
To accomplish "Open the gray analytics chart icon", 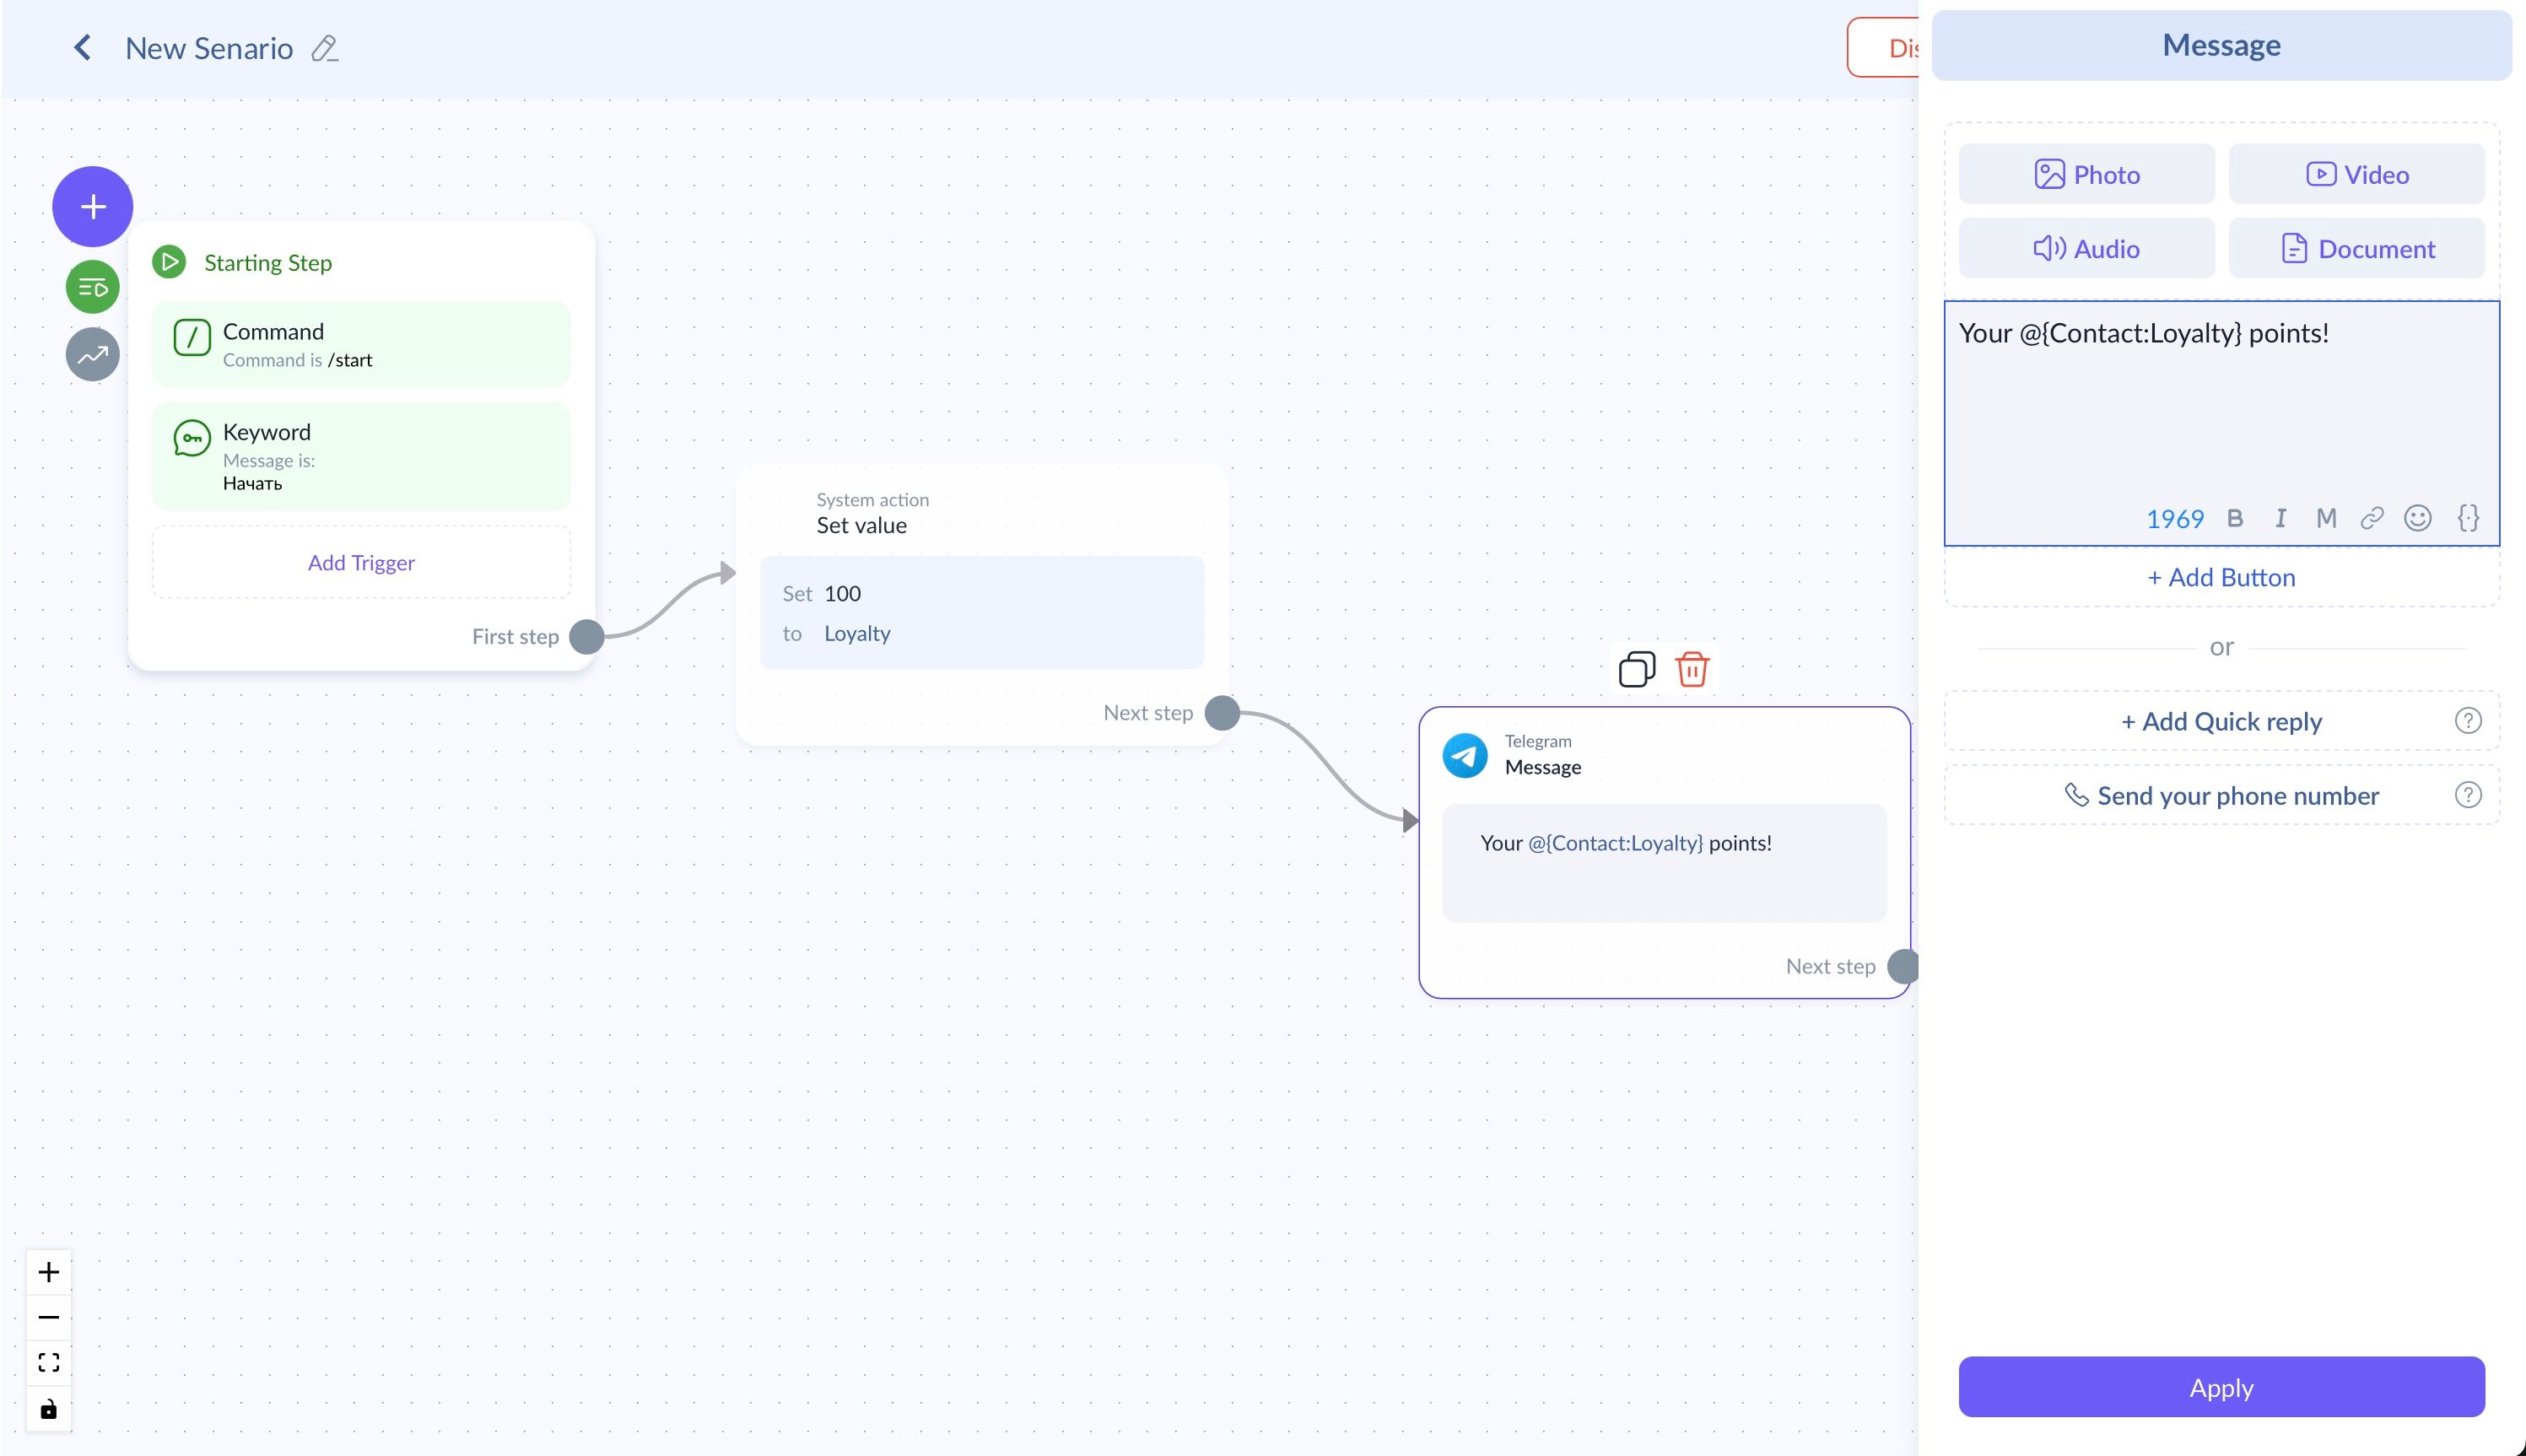I will point(93,355).
